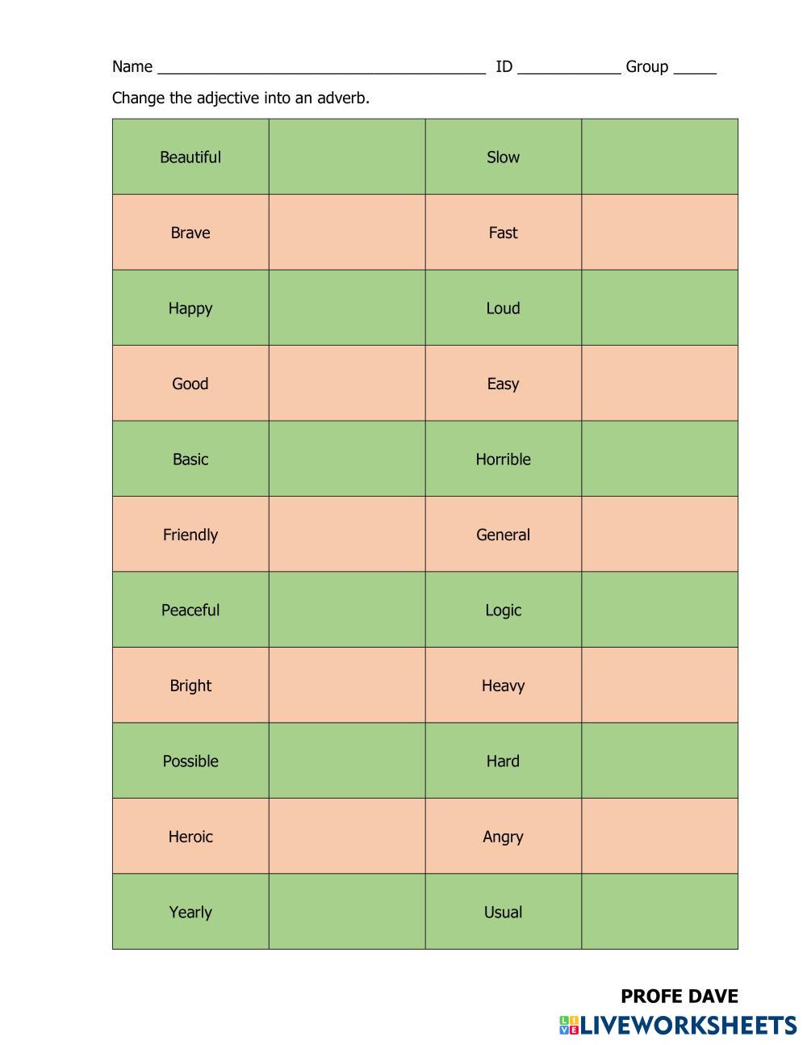
Task: Select the answer cell for Peaceful
Action: [347, 610]
